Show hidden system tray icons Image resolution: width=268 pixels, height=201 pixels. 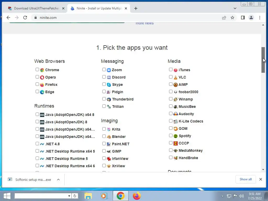(222, 196)
